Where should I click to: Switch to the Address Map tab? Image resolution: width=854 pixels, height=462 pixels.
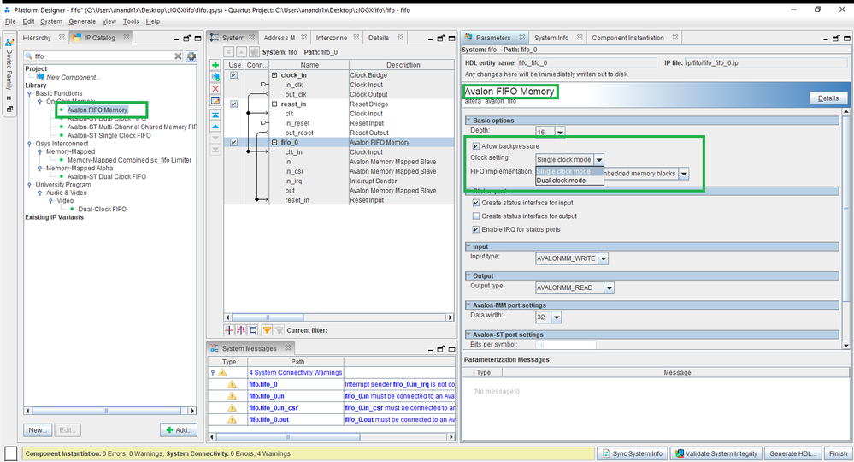[279, 38]
